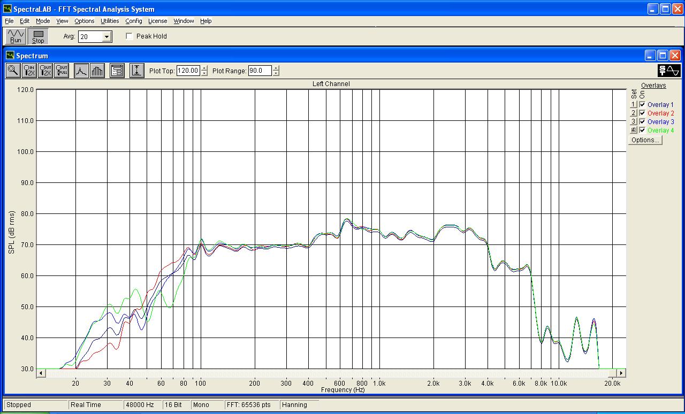This screenshot has height=414, width=685.
Task: Zoom out full on the plot
Action: pyautogui.click(x=62, y=70)
